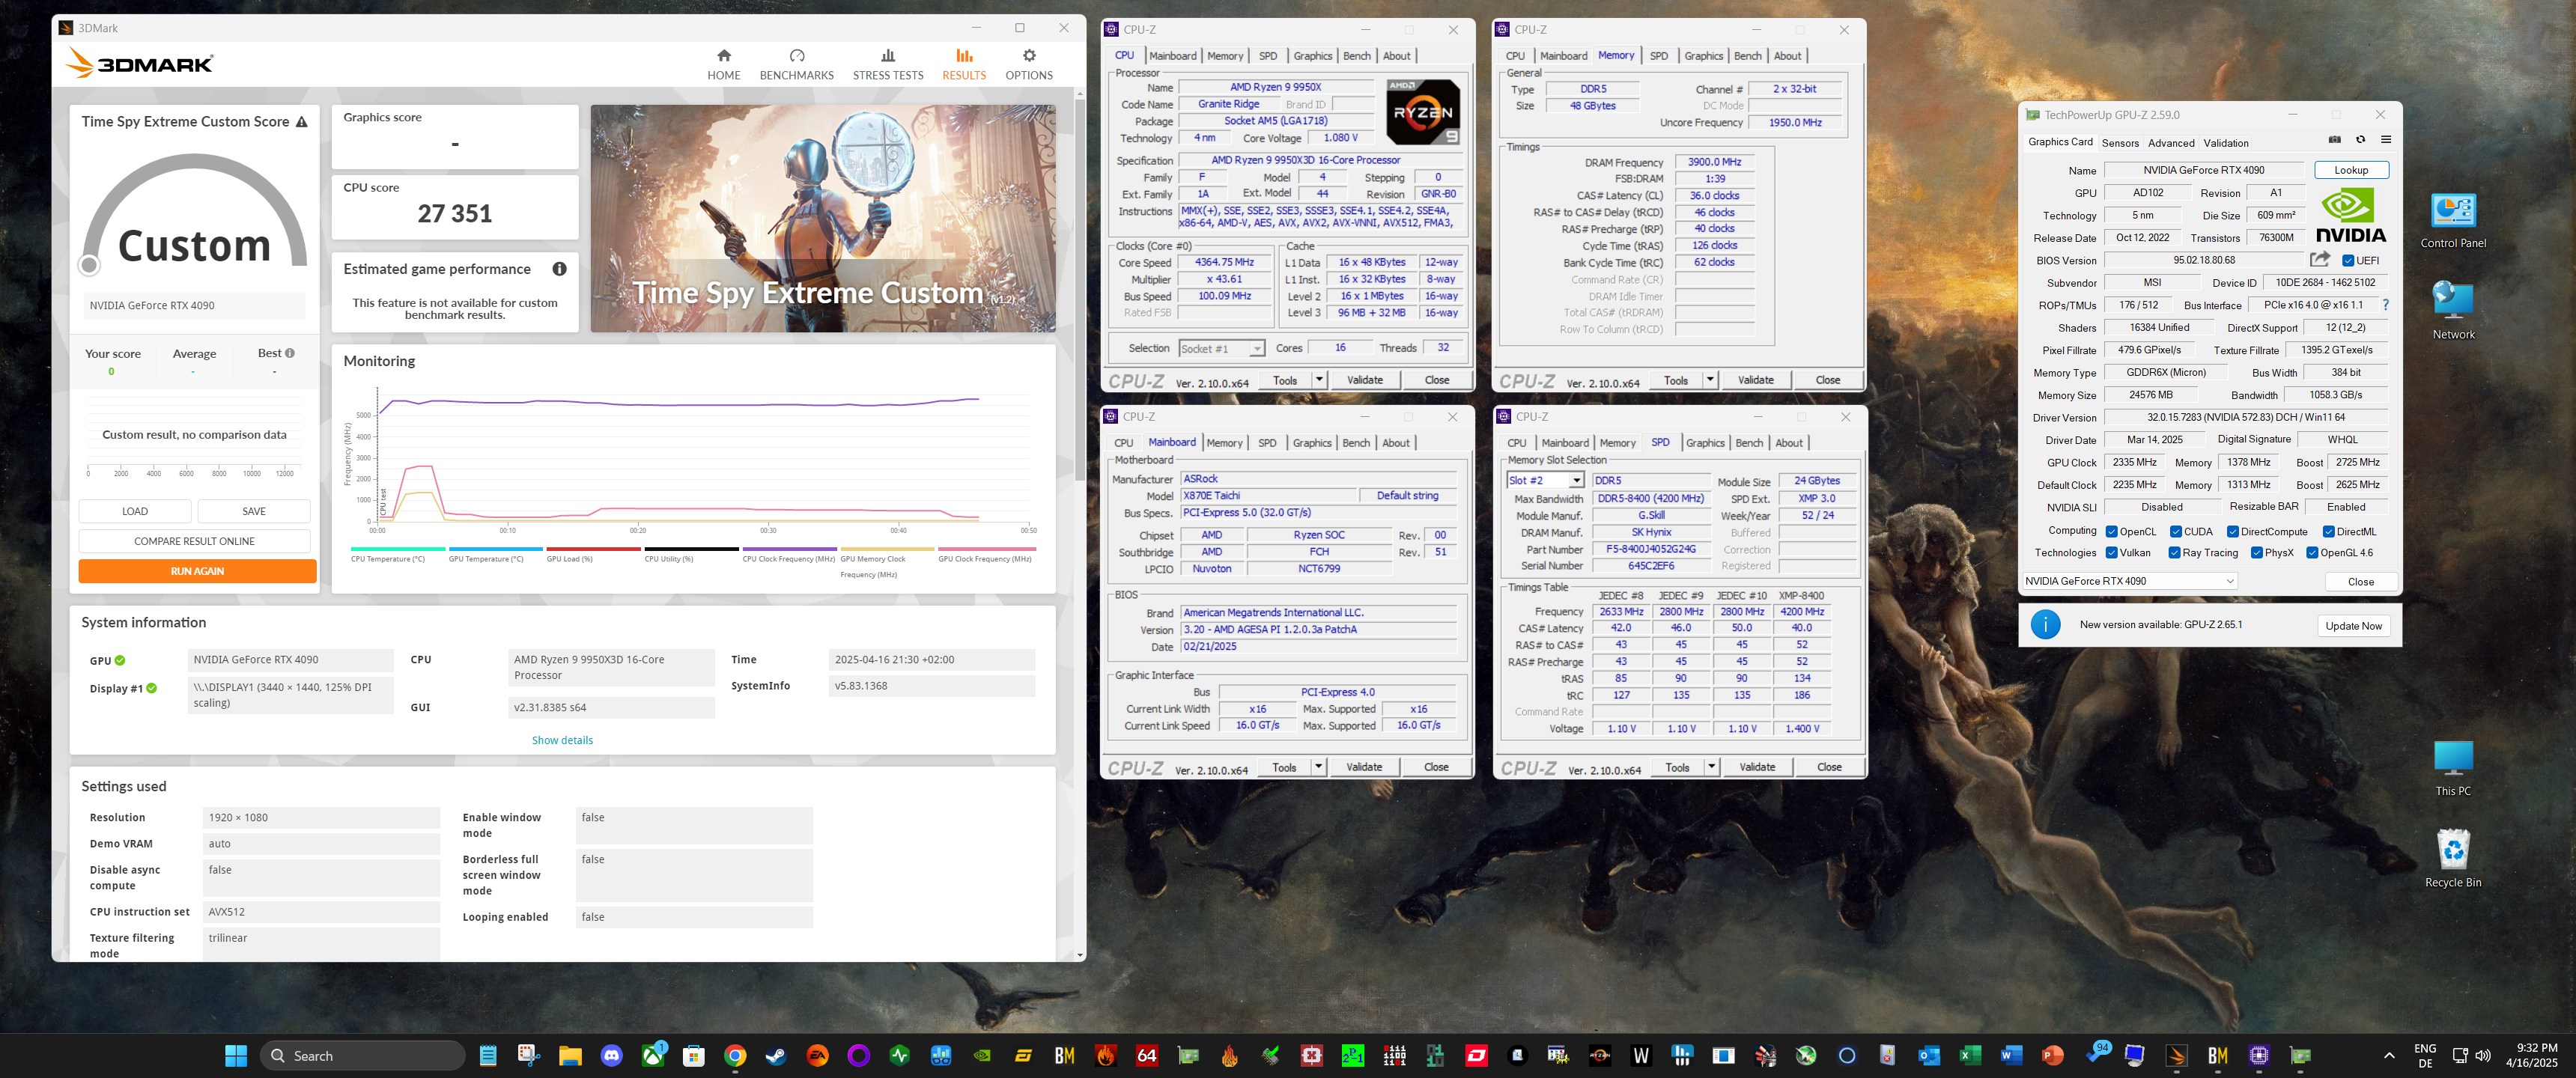Expand Tools dropdown arrow in CPU-Z Memory window
This screenshot has width=2576, height=1078.
coord(1710,380)
